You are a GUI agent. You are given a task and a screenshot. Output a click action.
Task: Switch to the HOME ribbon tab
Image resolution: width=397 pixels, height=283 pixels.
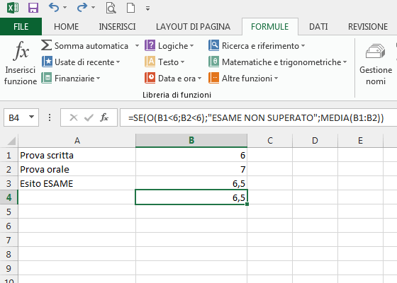(67, 27)
